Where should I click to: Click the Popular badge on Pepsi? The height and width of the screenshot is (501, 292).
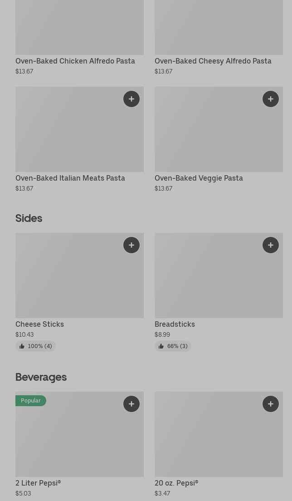pyautogui.click(x=31, y=401)
